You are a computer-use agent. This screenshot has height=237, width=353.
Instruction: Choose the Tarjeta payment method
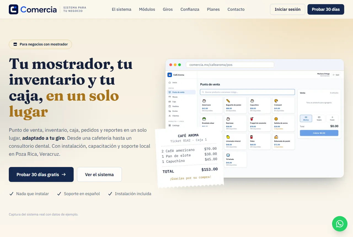coord(319,118)
